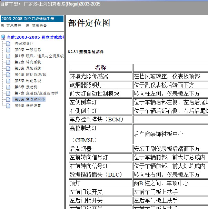The height and width of the screenshot is (209, 208).
Task: Select root node 当前:2003-2005 别克君威维修
Action: pyautogui.click(x=36, y=37)
